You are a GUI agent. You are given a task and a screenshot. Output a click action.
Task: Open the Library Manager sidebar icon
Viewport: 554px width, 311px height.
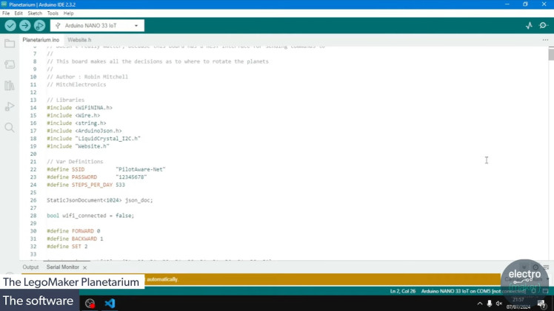[10, 86]
